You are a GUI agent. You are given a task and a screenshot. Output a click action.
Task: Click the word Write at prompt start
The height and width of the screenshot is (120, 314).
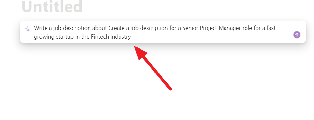[x=40, y=28]
